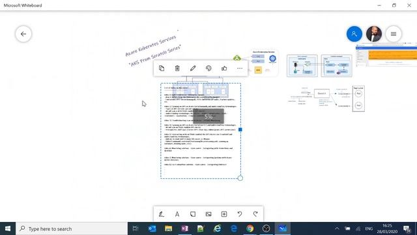Insert an image from bottom toolbar
The image size is (417, 235).
[x=208, y=214]
